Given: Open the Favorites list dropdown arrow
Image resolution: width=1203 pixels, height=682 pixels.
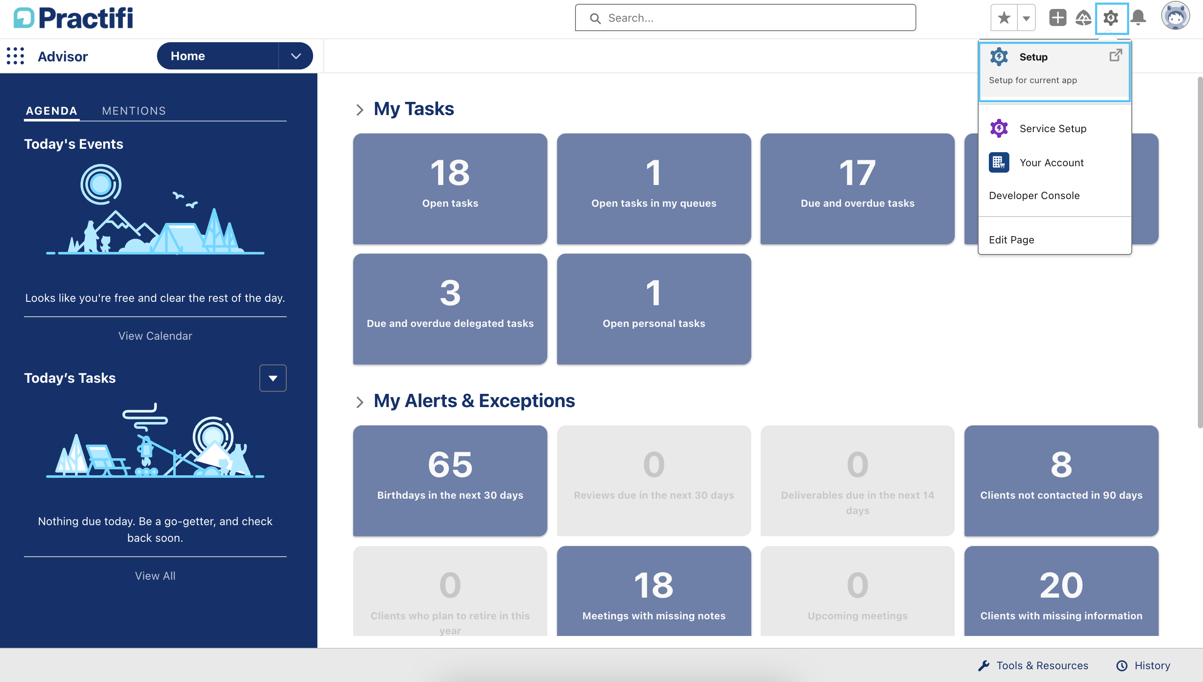Looking at the screenshot, I should [x=1026, y=18].
